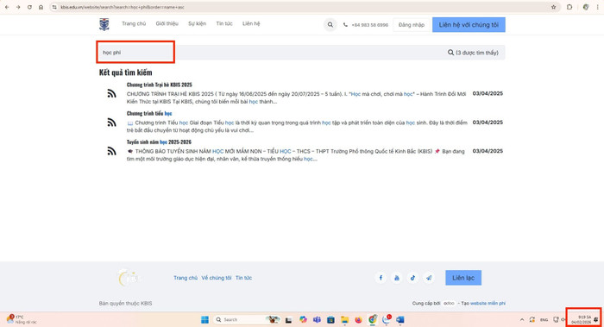Click the 'Liên hệ với chúng tôi' button
Screen dimensions: 604x327
pyautogui.click(x=469, y=25)
